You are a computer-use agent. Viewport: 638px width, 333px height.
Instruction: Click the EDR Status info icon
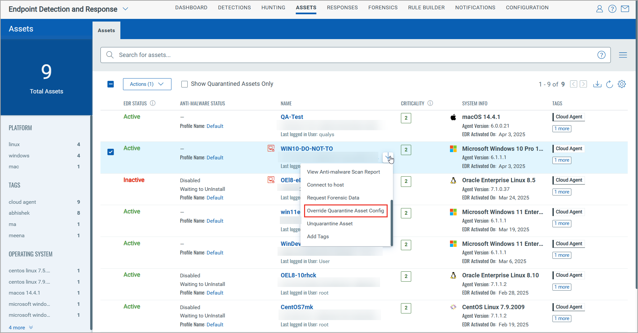153,103
